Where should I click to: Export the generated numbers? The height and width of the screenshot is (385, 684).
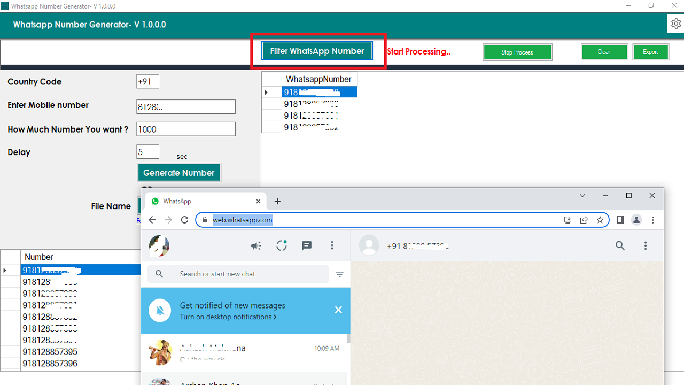point(650,52)
